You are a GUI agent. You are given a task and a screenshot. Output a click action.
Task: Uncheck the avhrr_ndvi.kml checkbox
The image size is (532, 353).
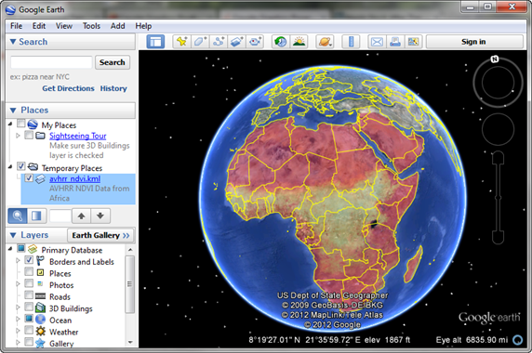click(29, 177)
